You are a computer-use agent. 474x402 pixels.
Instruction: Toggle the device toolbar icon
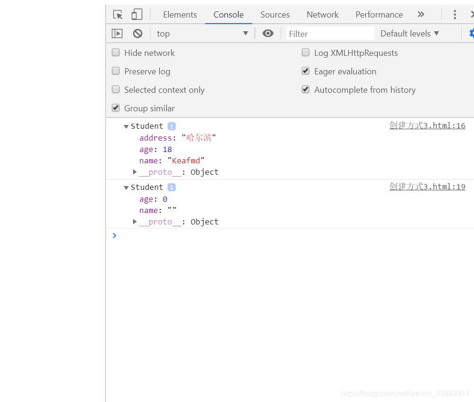[x=137, y=14]
